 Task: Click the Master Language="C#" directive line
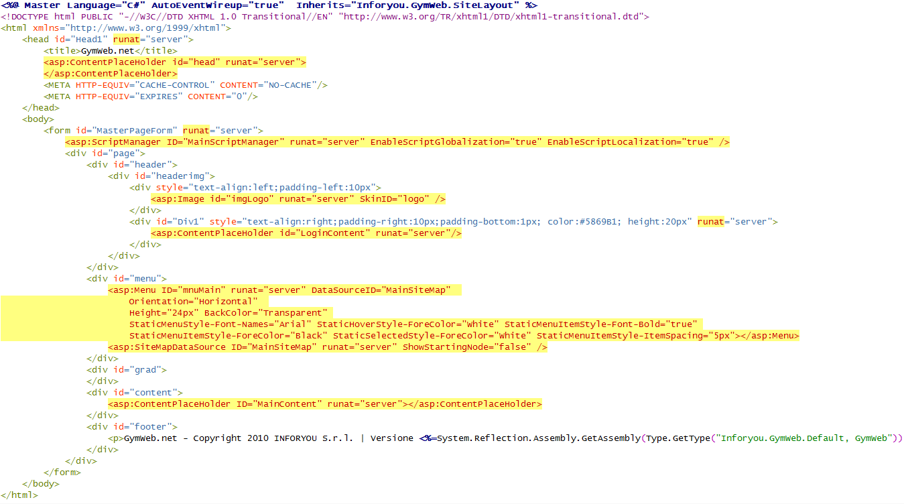pyautogui.click(x=269, y=5)
